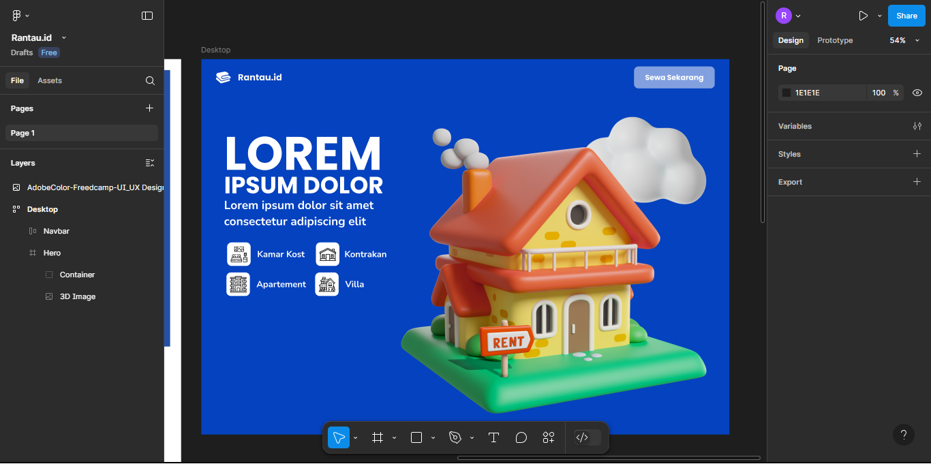Select the Rectangle shape tool

click(x=416, y=437)
